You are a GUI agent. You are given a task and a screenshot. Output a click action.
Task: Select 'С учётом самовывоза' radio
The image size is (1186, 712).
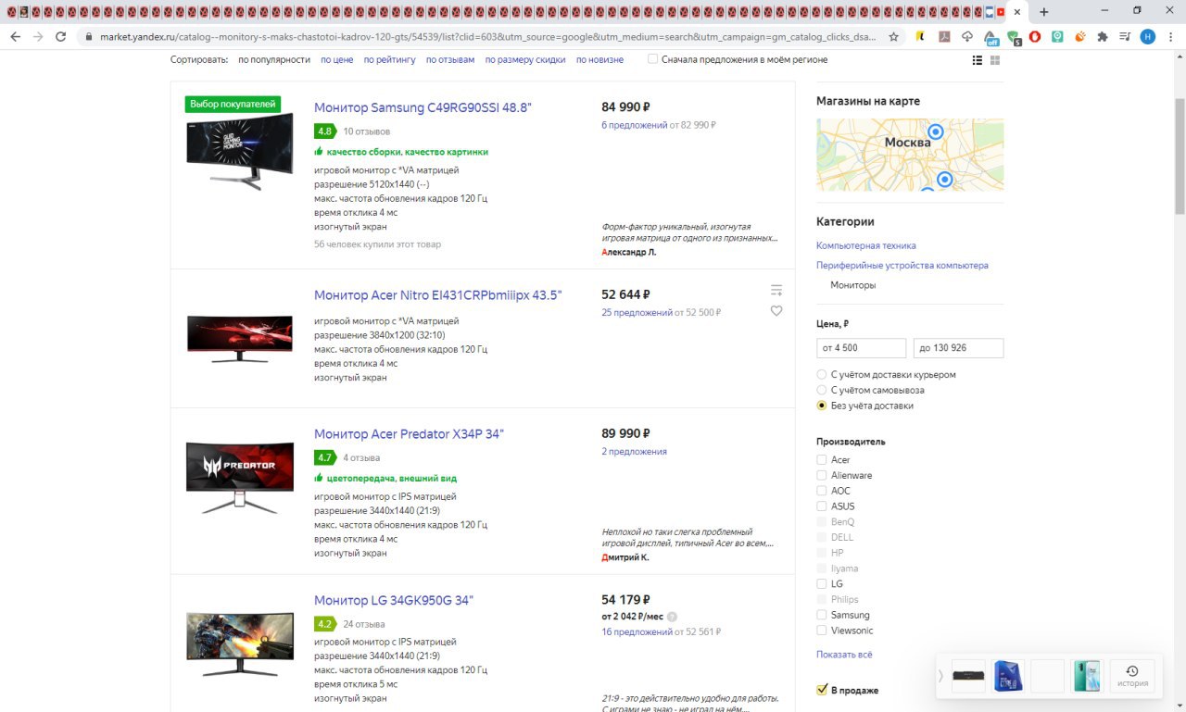click(821, 390)
